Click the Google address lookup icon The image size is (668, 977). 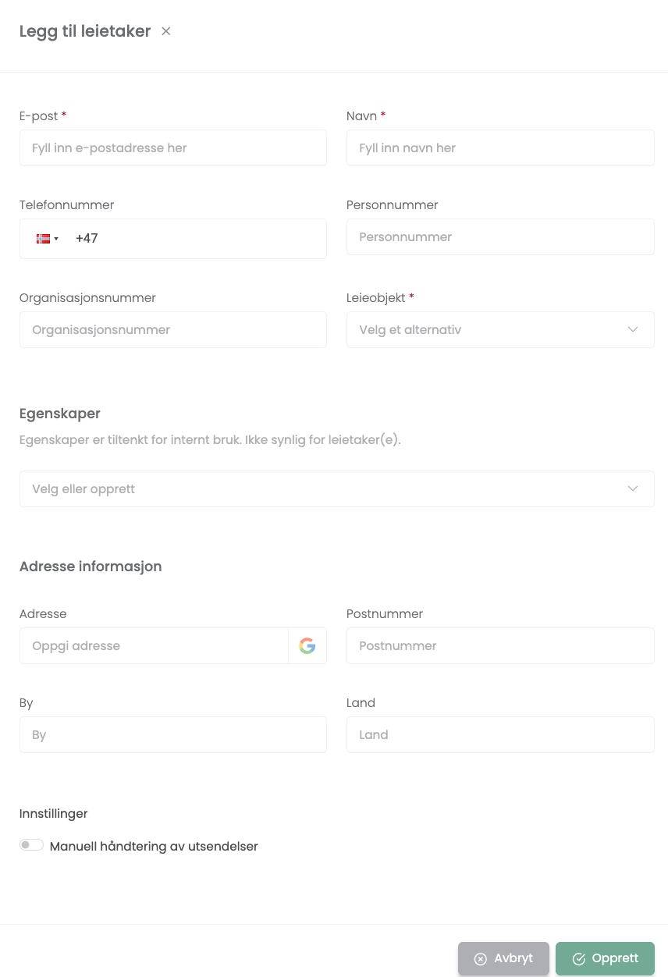pyautogui.click(x=307, y=646)
